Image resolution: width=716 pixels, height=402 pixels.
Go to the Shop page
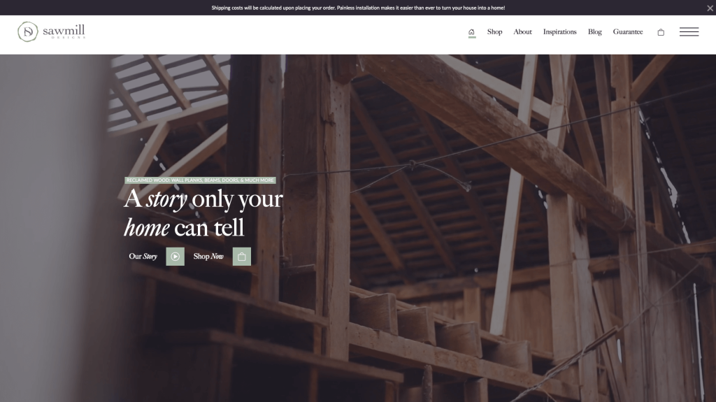(x=494, y=31)
